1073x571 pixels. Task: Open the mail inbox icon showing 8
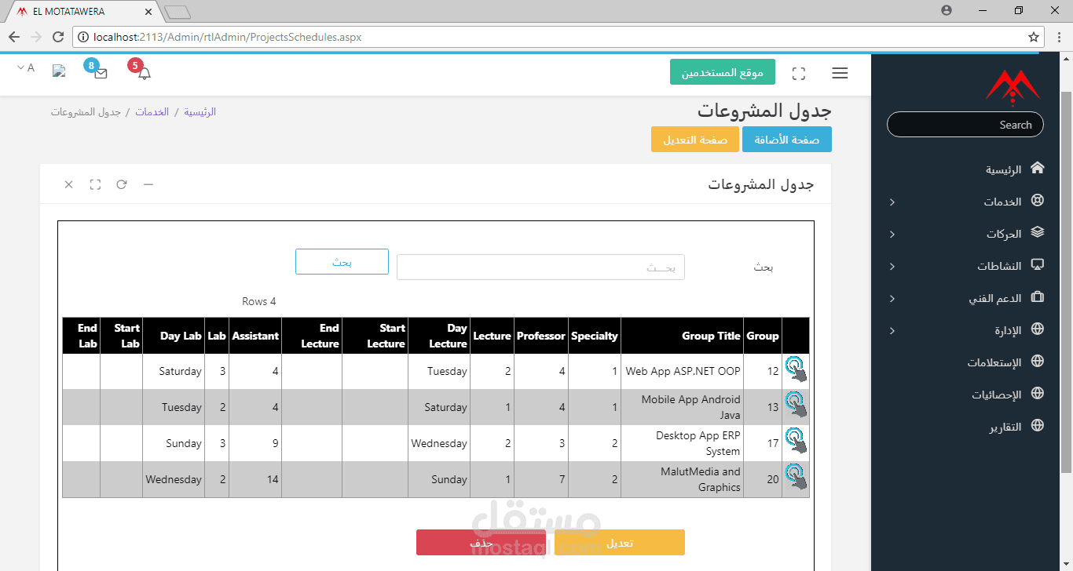tap(101, 73)
